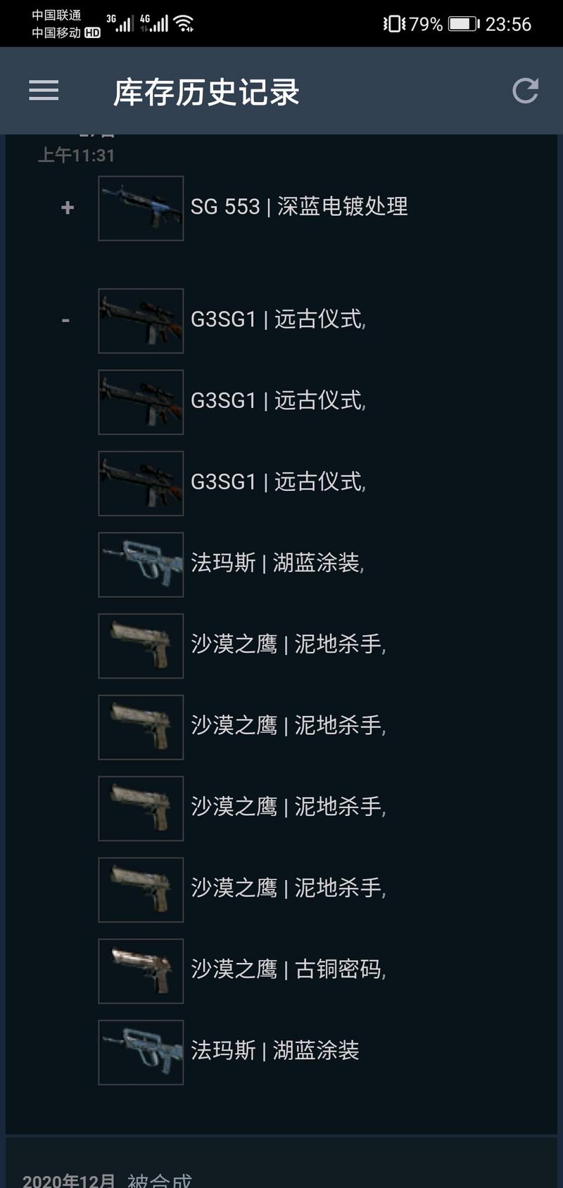This screenshot has height=1188, width=563.
Task: Open SG 553 item thumbnail
Action: click(x=141, y=208)
